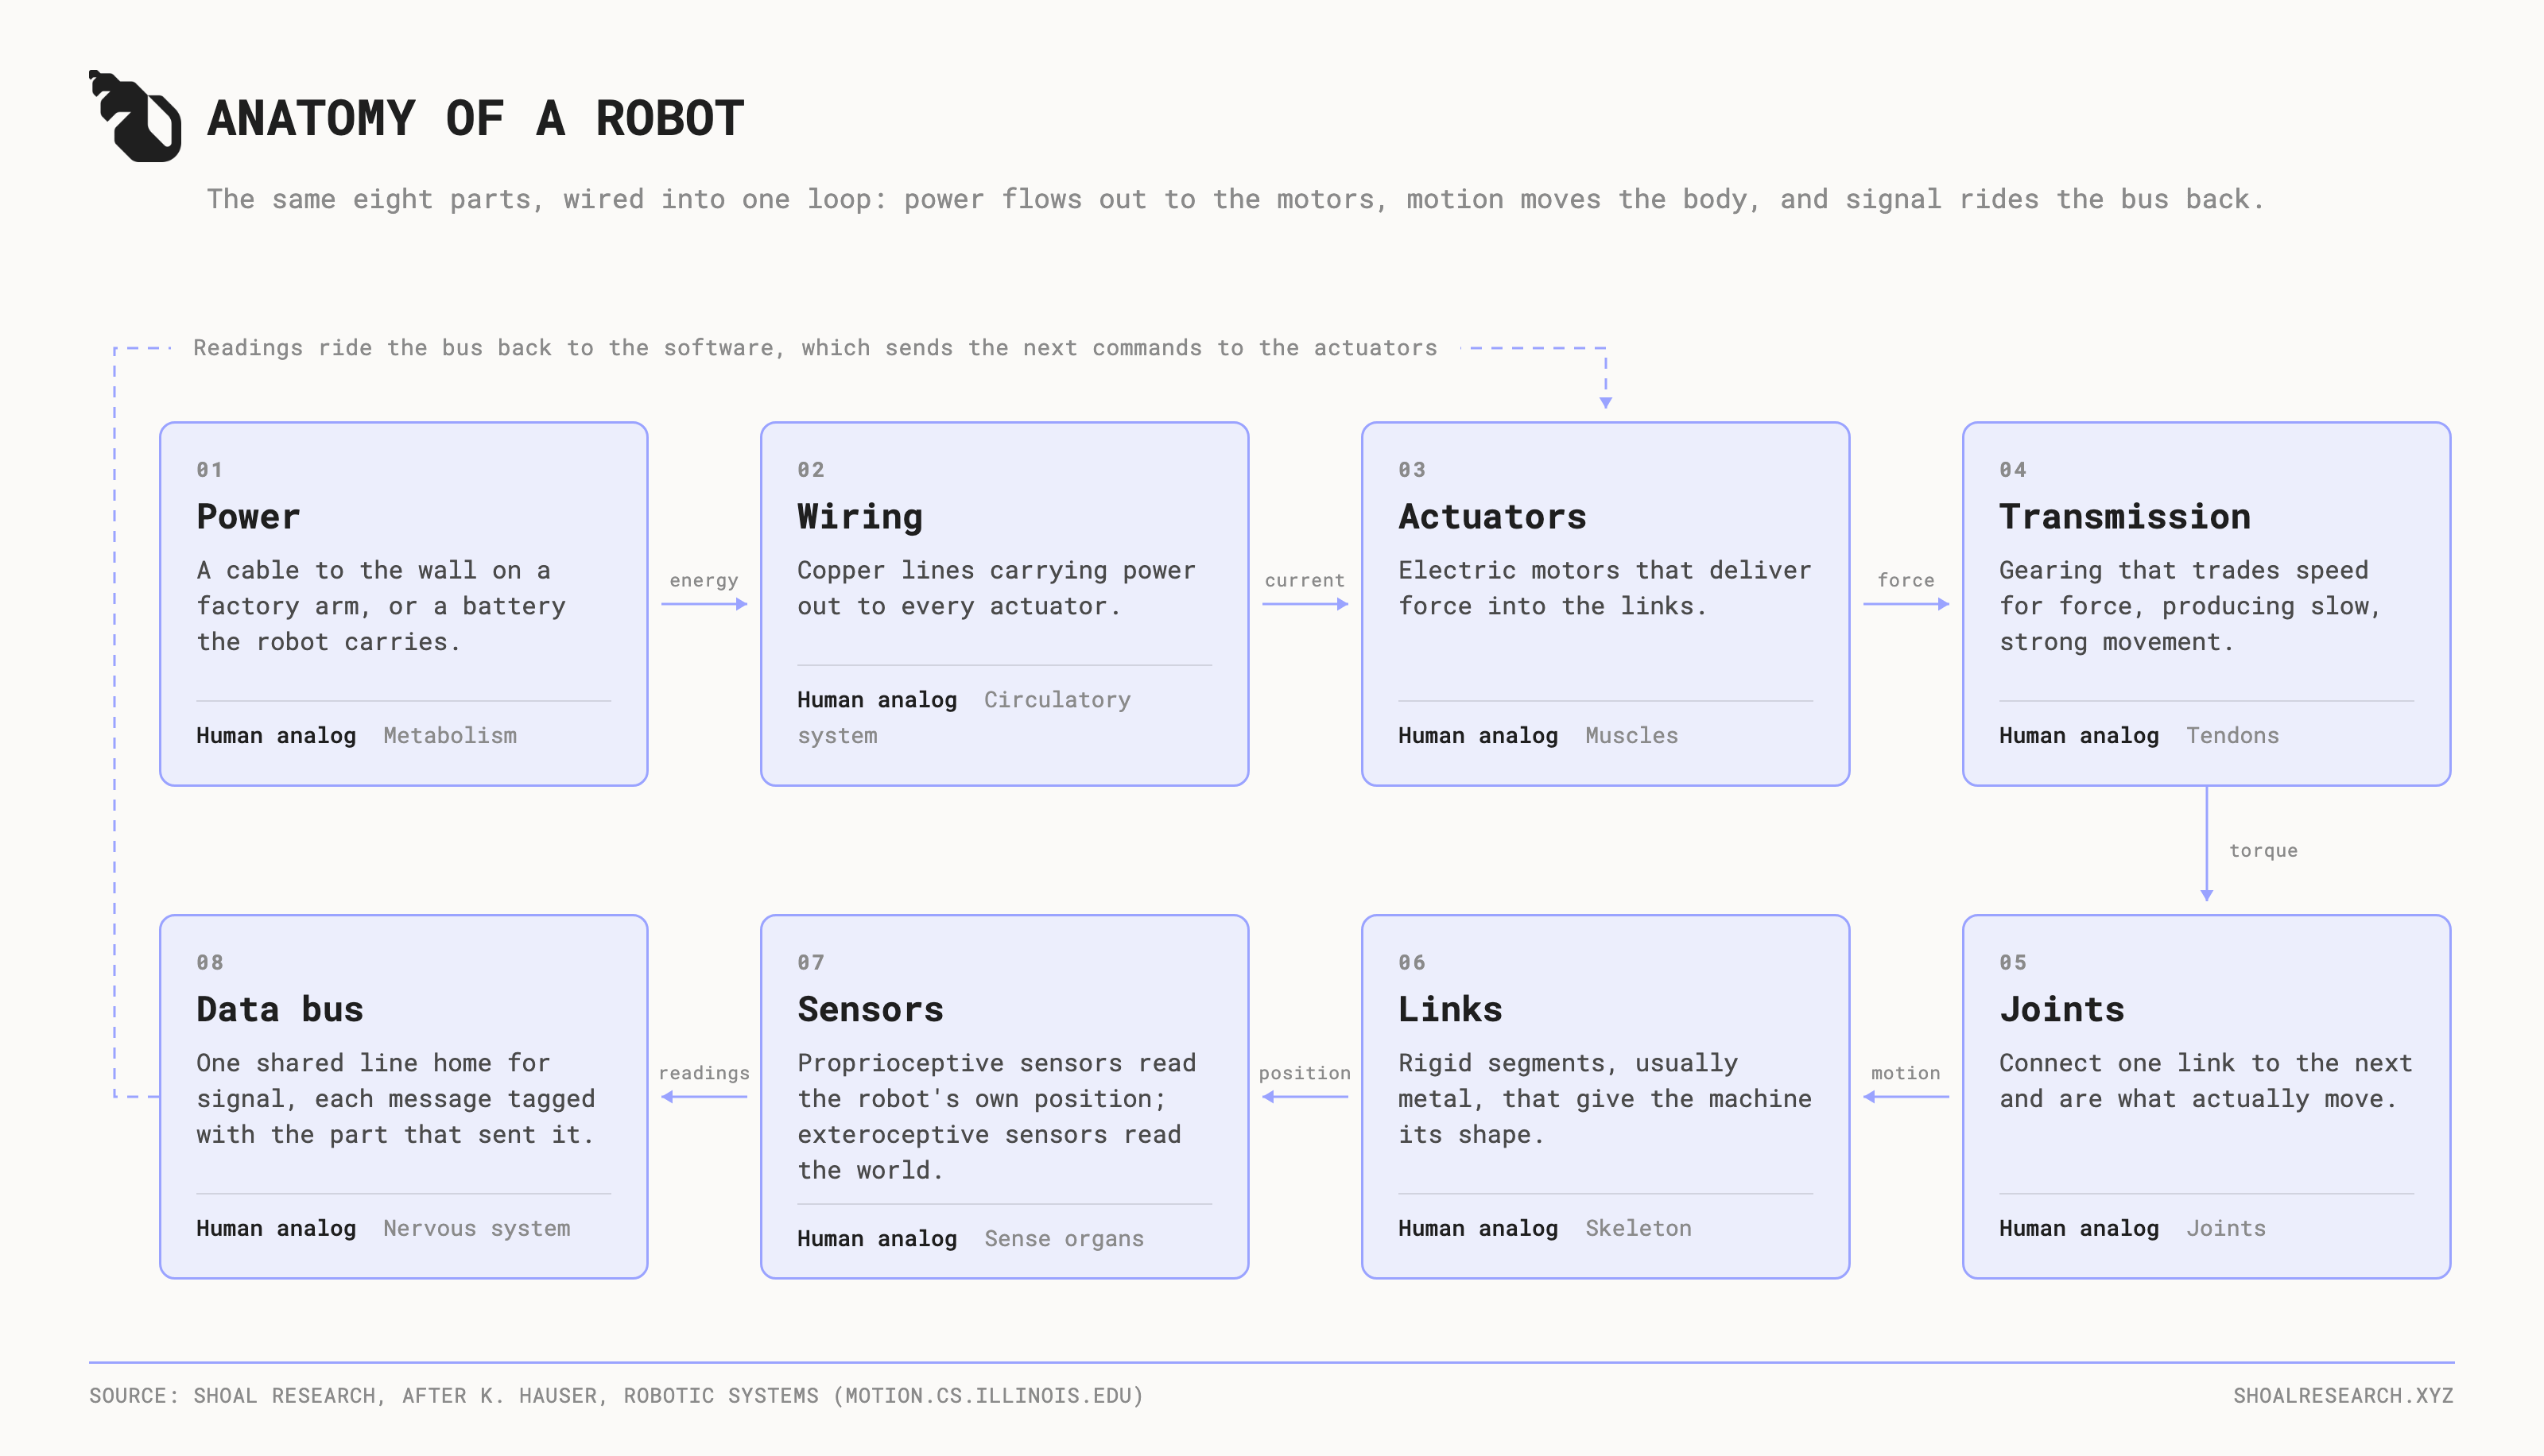Viewport: 2544px width, 1456px height.
Task: Select the Actuators card heading
Action: coord(1492,516)
